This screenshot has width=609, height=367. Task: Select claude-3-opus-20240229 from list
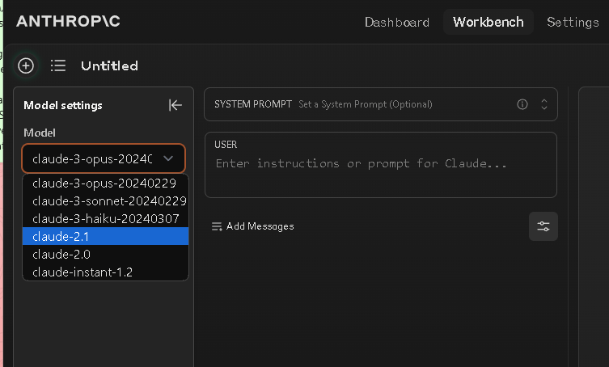105,183
